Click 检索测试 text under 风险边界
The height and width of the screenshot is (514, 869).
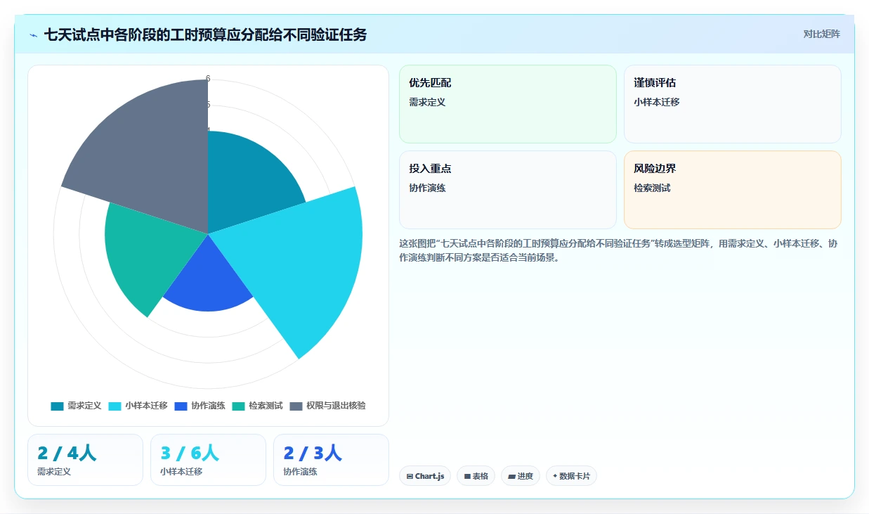click(x=652, y=188)
